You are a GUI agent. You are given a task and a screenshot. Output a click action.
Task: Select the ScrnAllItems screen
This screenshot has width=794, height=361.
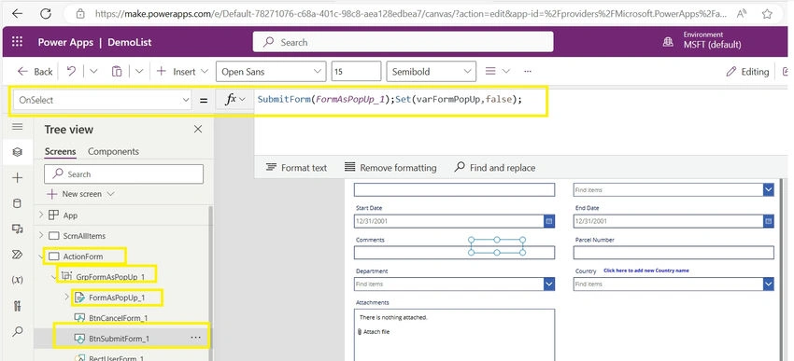(x=84, y=236)
